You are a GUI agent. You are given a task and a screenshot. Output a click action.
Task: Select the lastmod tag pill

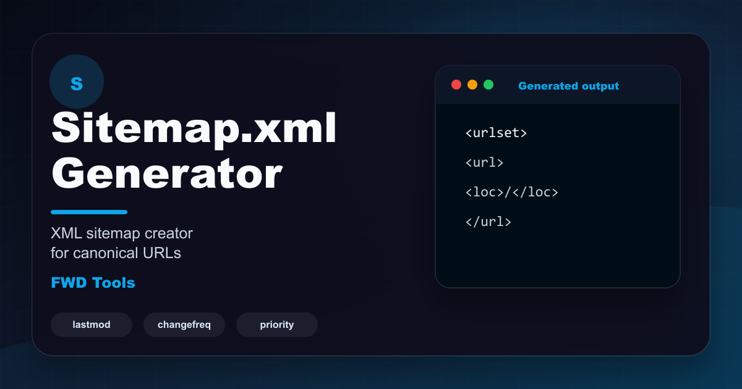92,325
